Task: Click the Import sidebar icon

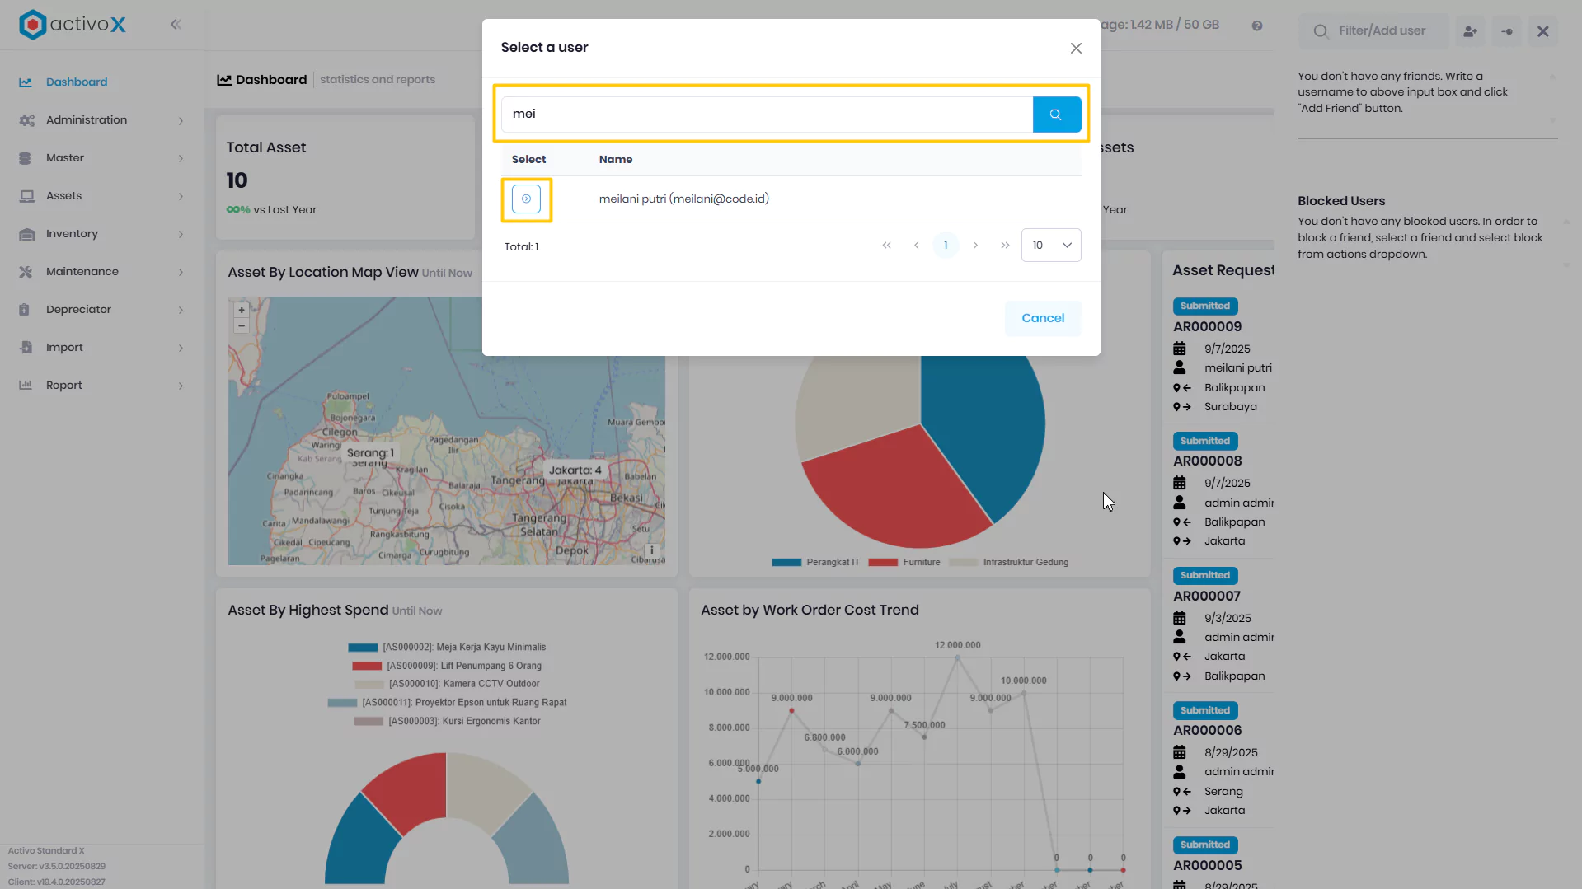Action: (x=26, y=348)
